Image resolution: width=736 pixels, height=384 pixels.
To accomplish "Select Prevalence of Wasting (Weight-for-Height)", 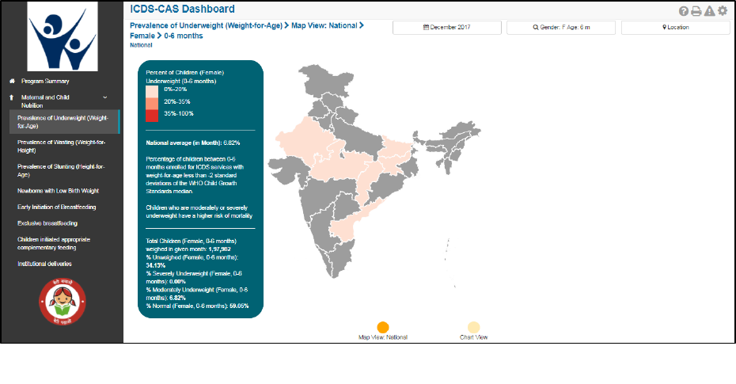I will pos(62,146).
